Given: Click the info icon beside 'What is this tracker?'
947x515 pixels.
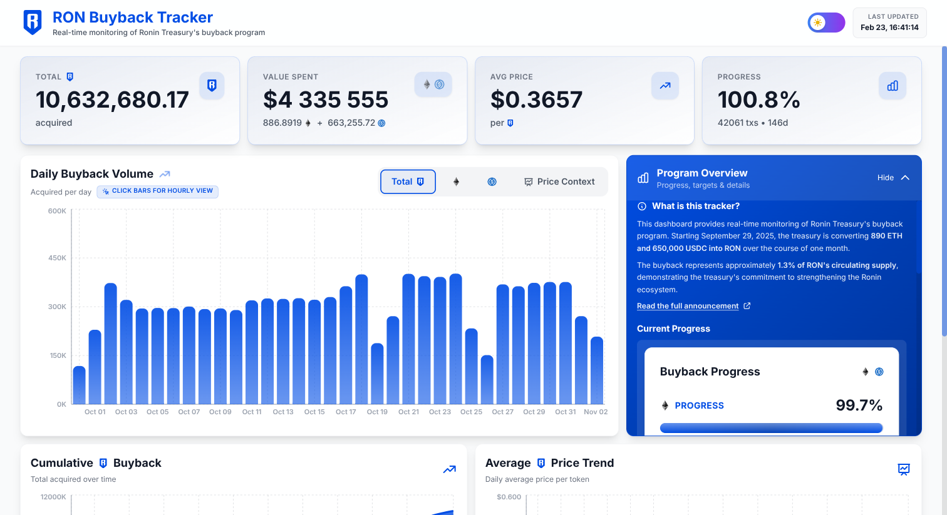Looking at the screenshot, I should (641, 207).
